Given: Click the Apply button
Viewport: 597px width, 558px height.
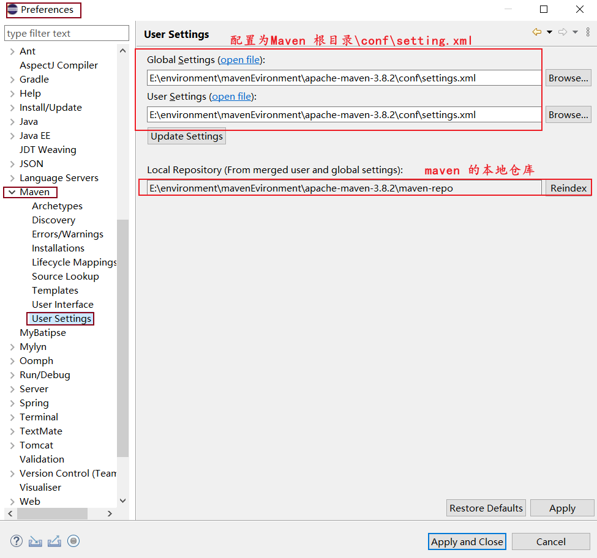Looking at the screenshot, I should (x=562, y=508).
